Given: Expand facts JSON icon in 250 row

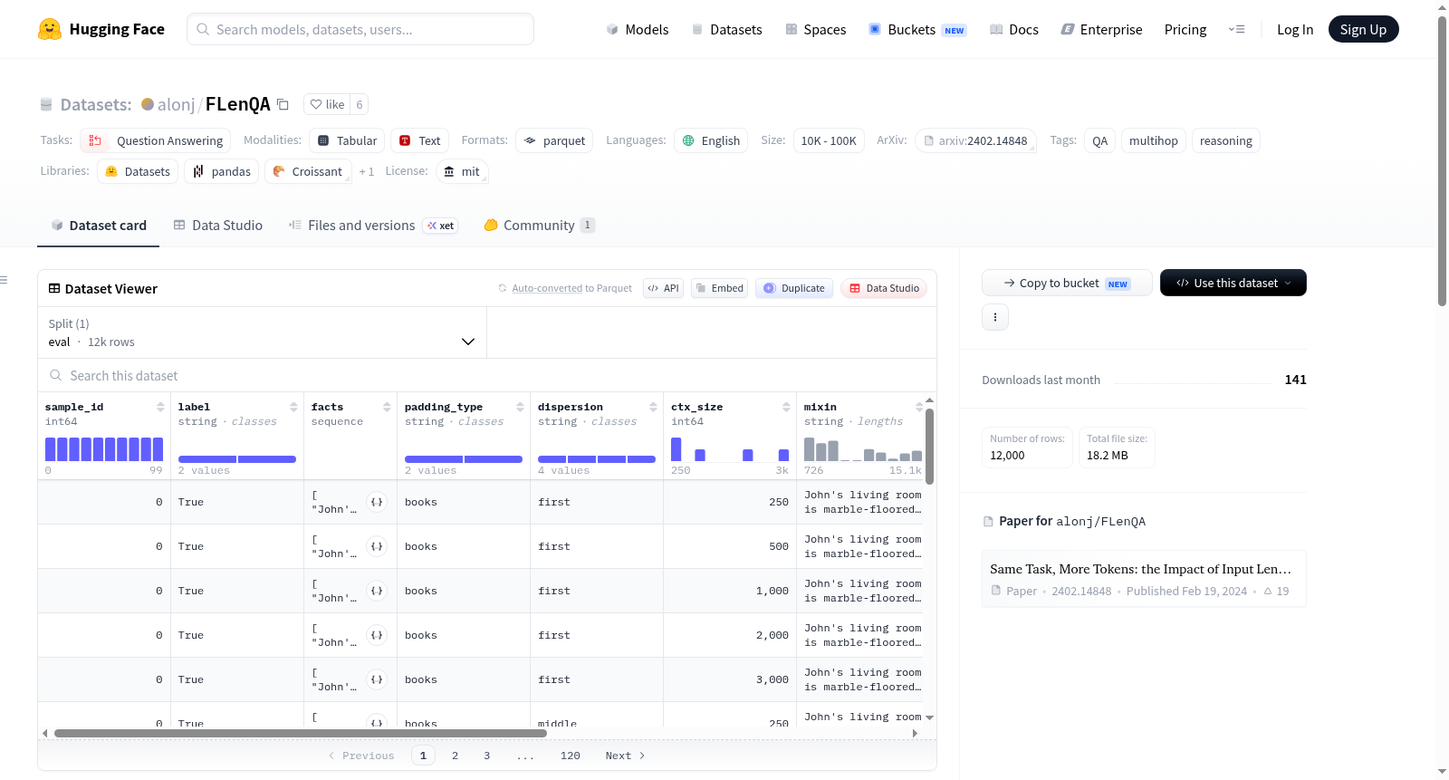Looking at the screenshot, I should (x=377, y=502).
